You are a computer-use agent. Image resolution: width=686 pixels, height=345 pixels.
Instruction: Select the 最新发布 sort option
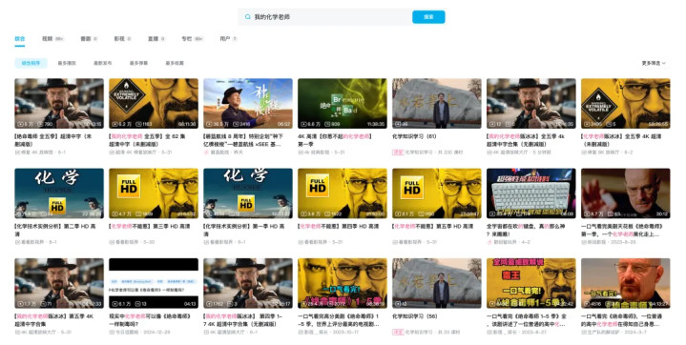(x=103, y=63)
